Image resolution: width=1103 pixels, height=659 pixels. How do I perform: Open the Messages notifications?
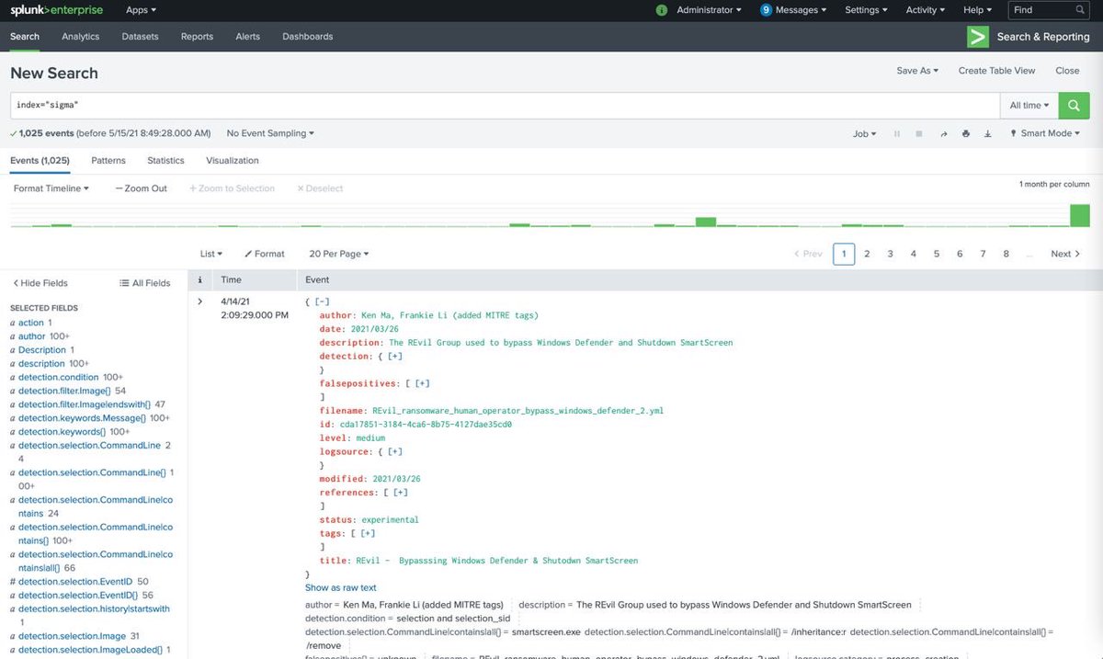(793, 9)
